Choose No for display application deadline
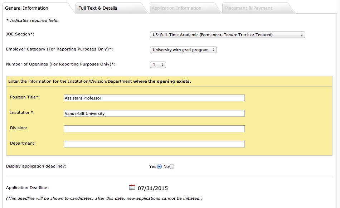 [172, 166]
